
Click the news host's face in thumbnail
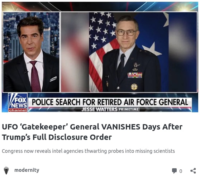(30, 38)
